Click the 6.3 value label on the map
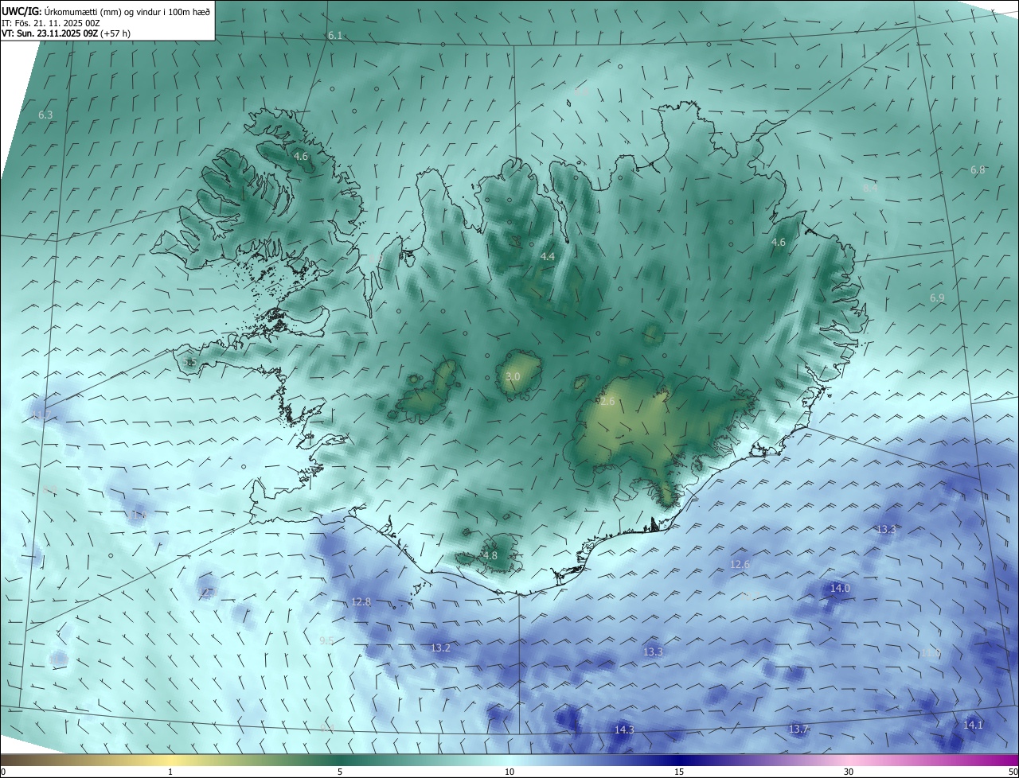The width and height of the screenshot is (1019, 778). tap(45, 115)
